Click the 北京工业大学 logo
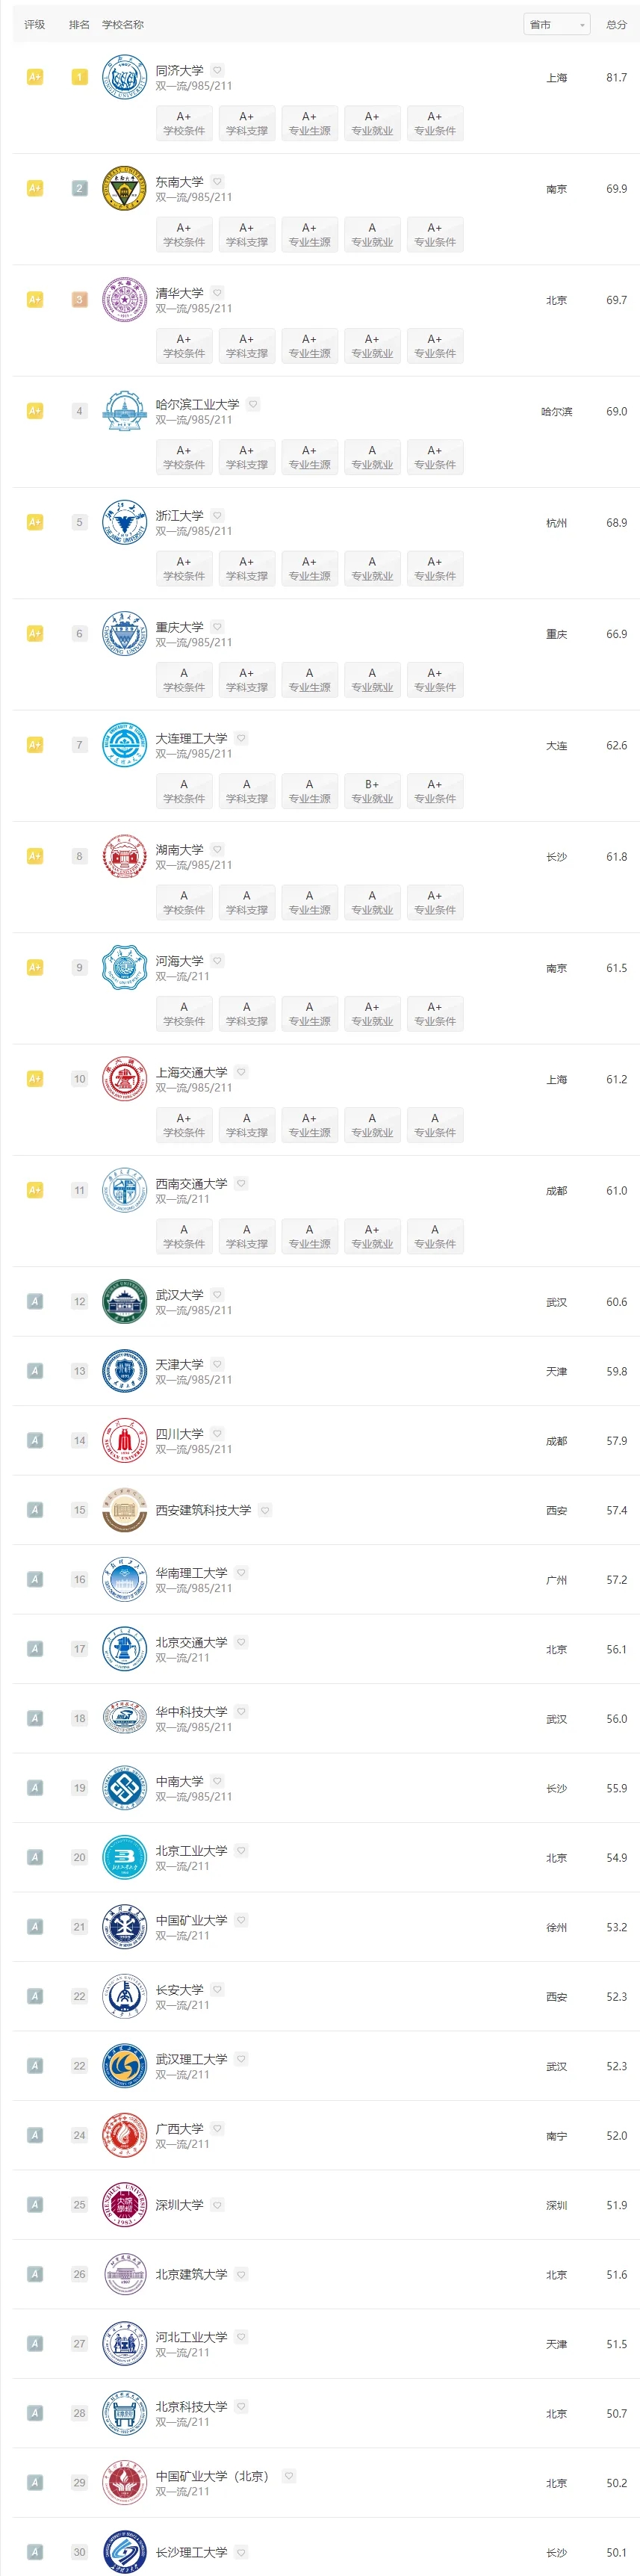Image resolution: width=640 pixels, height=2576 pixels. pos(124,1857)
